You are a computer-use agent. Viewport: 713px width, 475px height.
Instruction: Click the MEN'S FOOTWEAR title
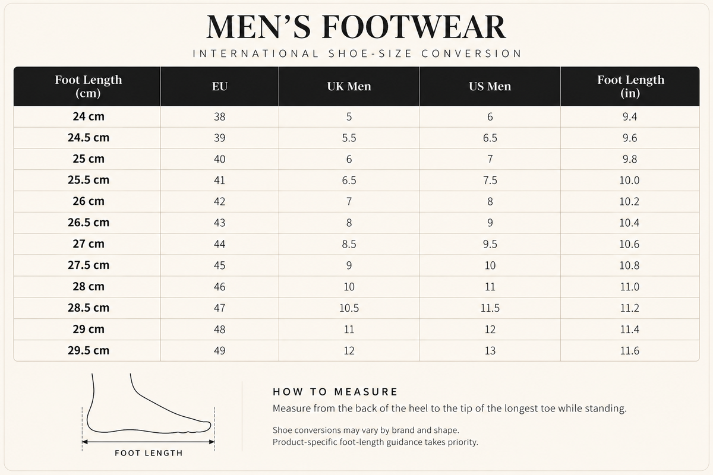click(356, 26)
